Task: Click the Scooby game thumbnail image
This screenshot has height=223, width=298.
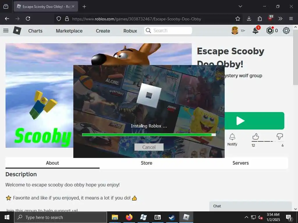Action: point(39,96)
